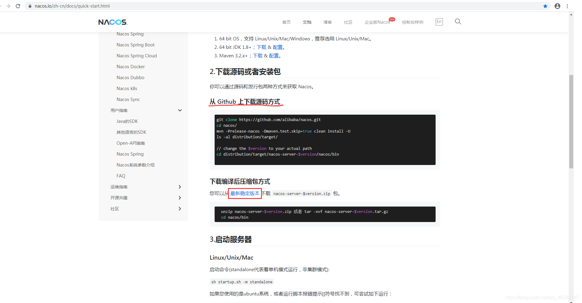Click Maven 配置 link
This screenshot has height=303, width=582.
click(274, 56)
